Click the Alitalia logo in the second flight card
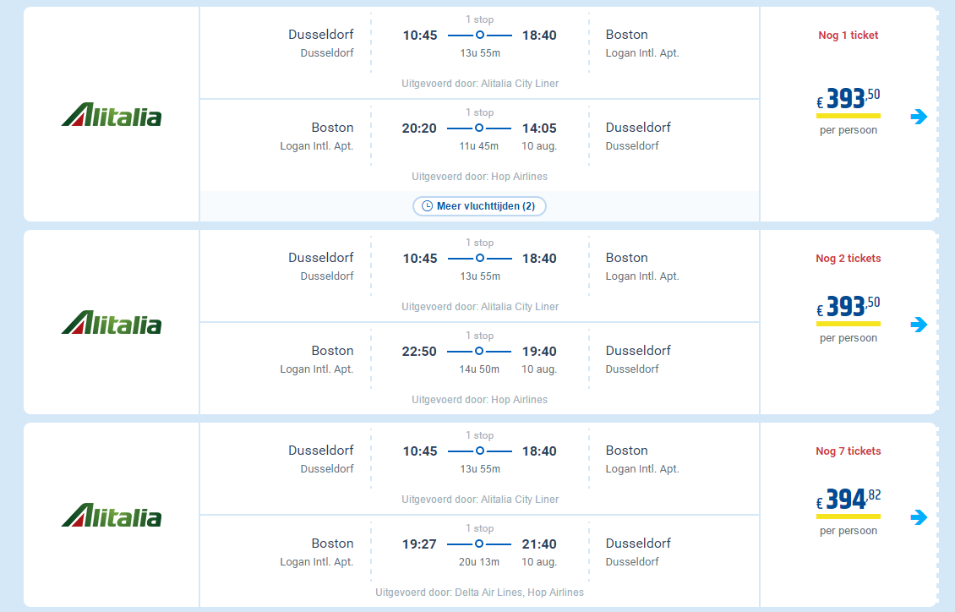 (112, 323)
